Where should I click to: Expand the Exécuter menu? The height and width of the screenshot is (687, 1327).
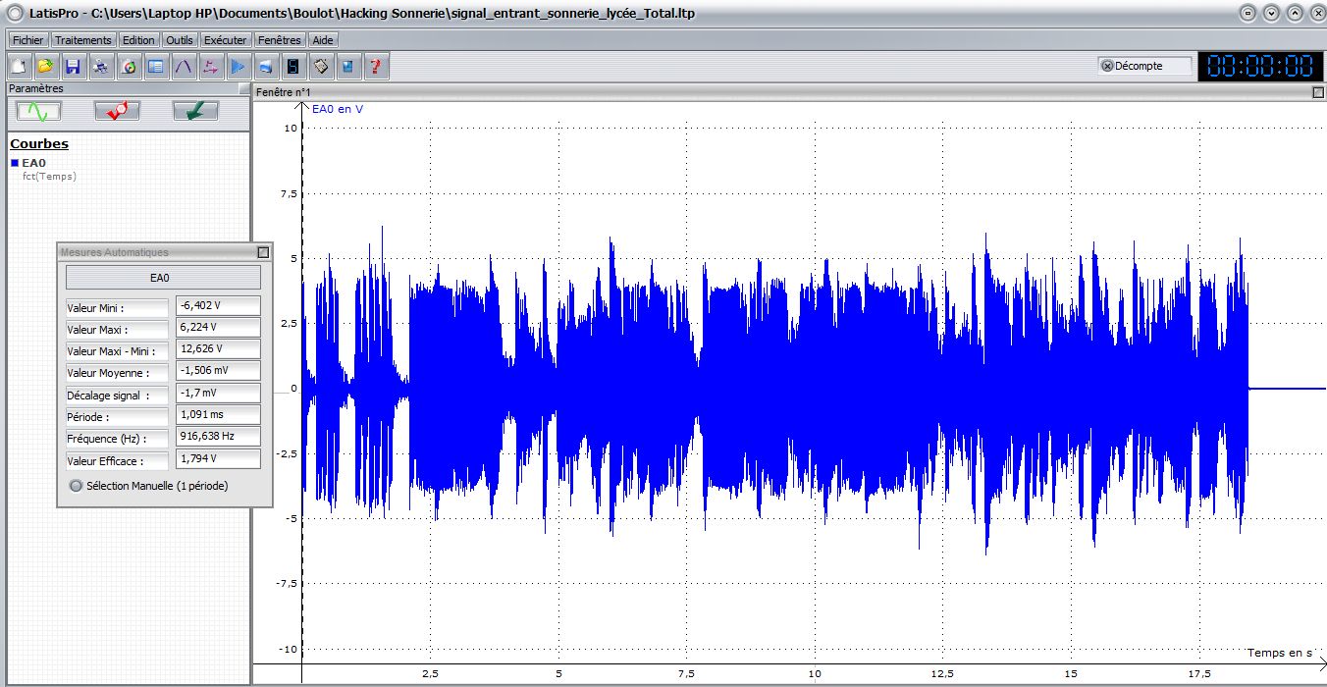point(225,40)
